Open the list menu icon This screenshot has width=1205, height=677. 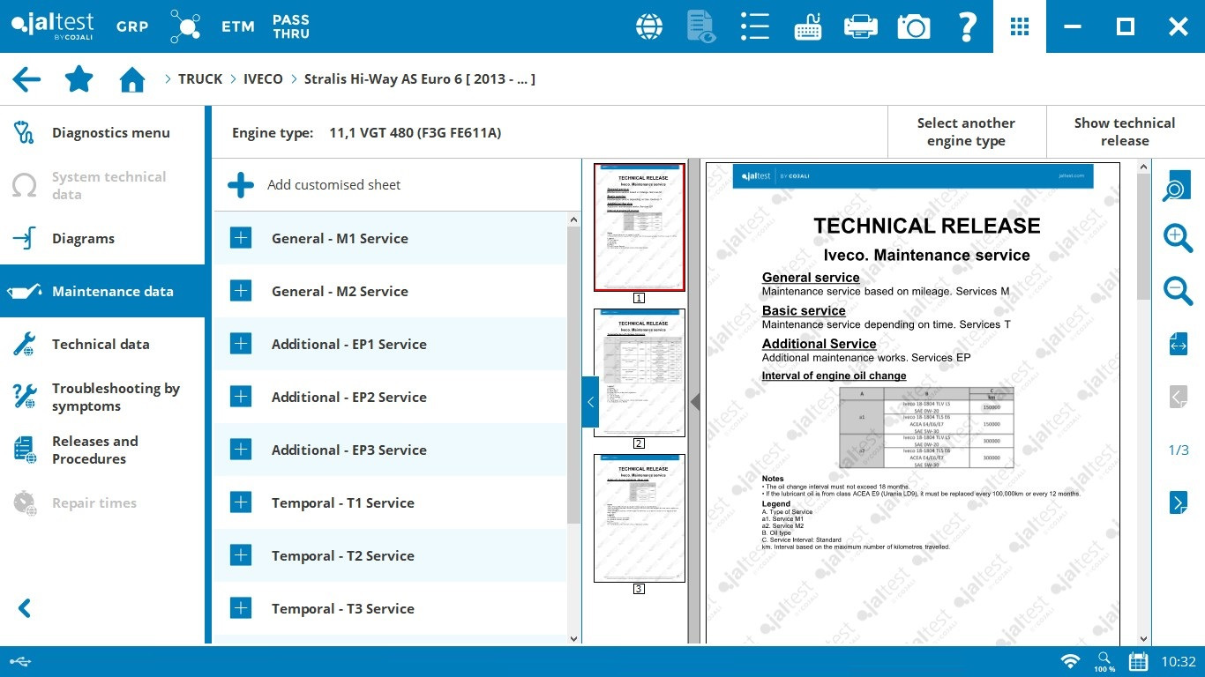point(755,26)
